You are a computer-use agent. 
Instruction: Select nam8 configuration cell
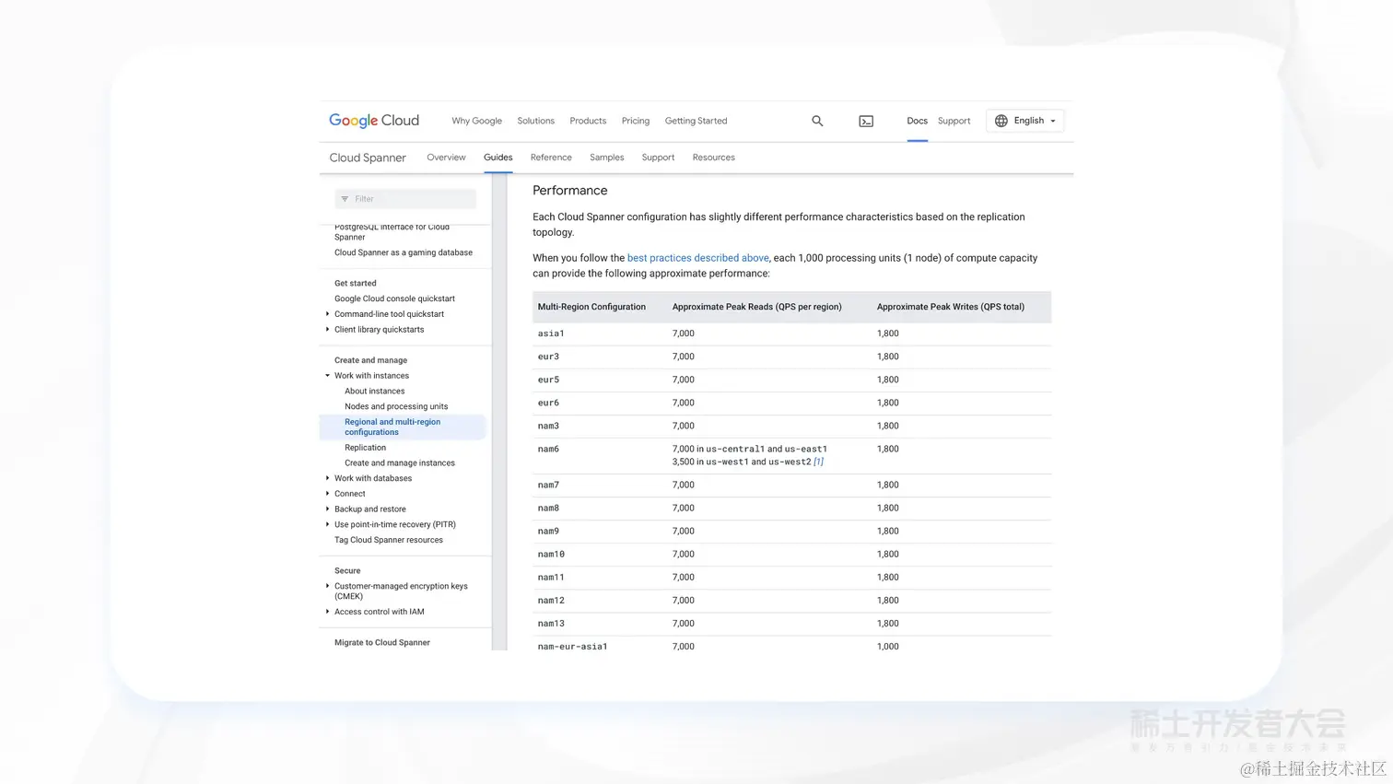548,508
